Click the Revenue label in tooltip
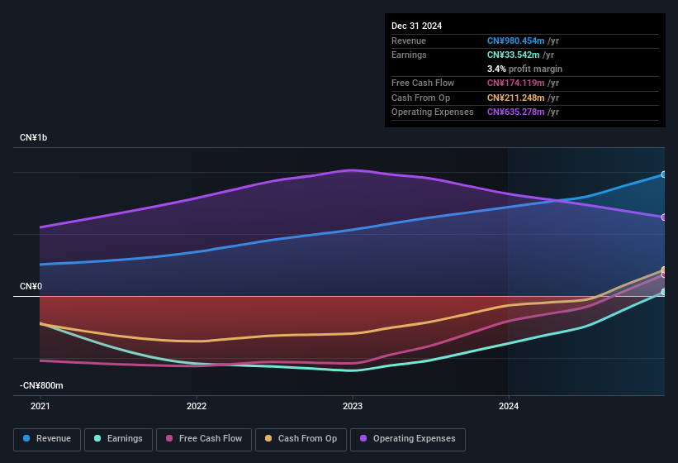The image size is (678, 463). point(409,41)
